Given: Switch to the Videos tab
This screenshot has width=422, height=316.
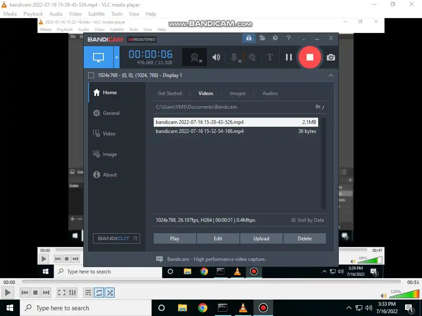Looking at the screenshot, I should (206, 93).
